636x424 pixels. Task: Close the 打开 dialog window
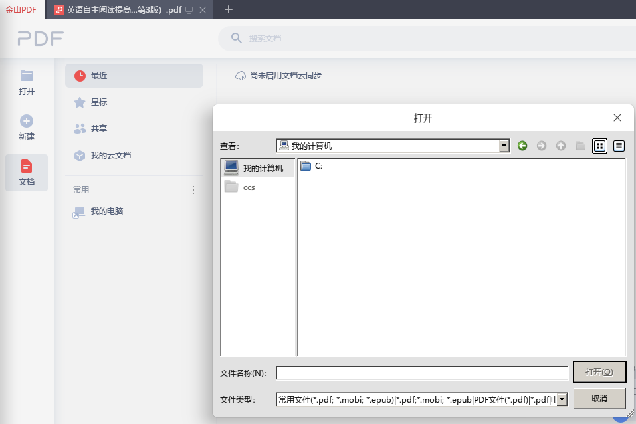[617, 118]
